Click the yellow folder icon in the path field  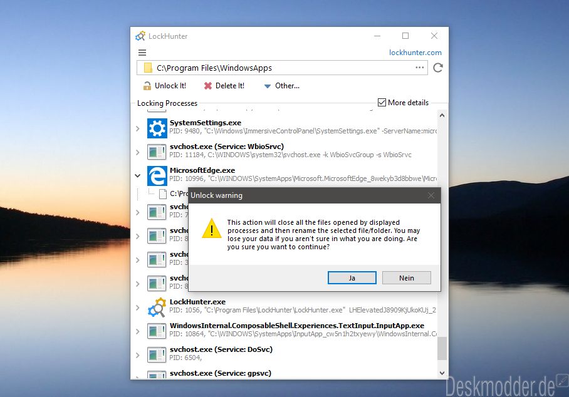148,68
